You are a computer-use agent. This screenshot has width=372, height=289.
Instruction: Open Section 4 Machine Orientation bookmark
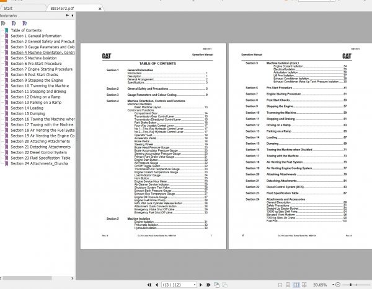42,53
